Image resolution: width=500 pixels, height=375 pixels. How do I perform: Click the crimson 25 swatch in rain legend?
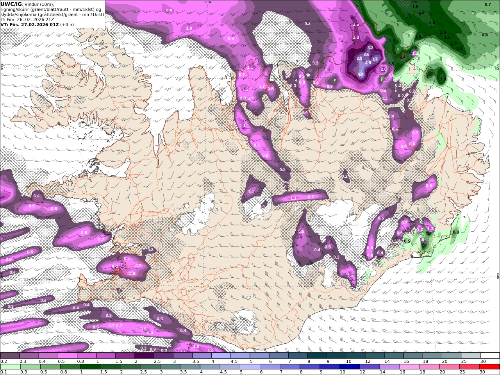pos(469,367)
